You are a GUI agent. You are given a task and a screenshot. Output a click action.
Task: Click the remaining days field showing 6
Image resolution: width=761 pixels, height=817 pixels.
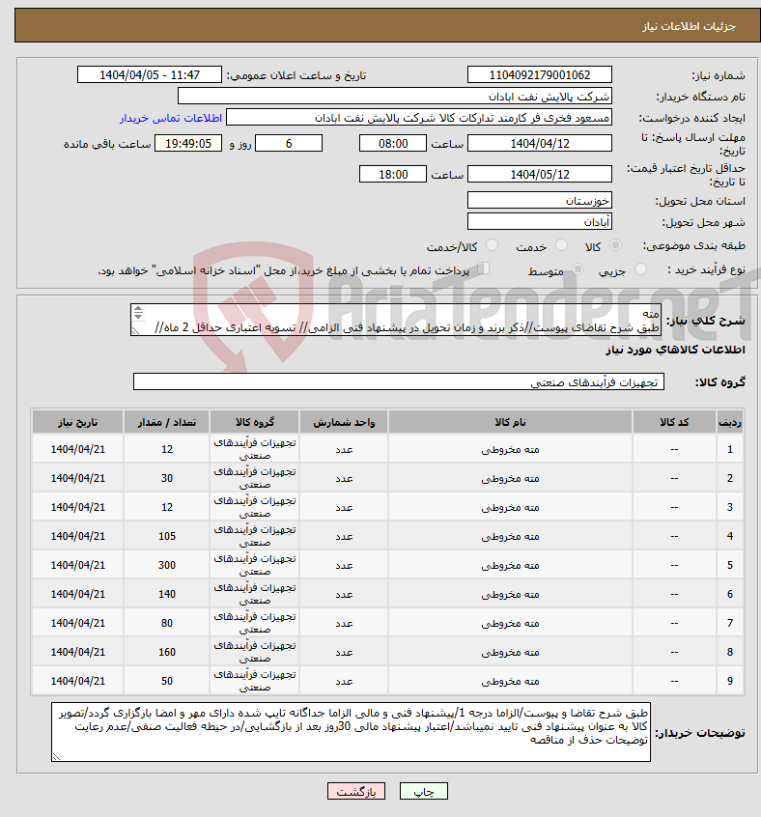[289, 143]
